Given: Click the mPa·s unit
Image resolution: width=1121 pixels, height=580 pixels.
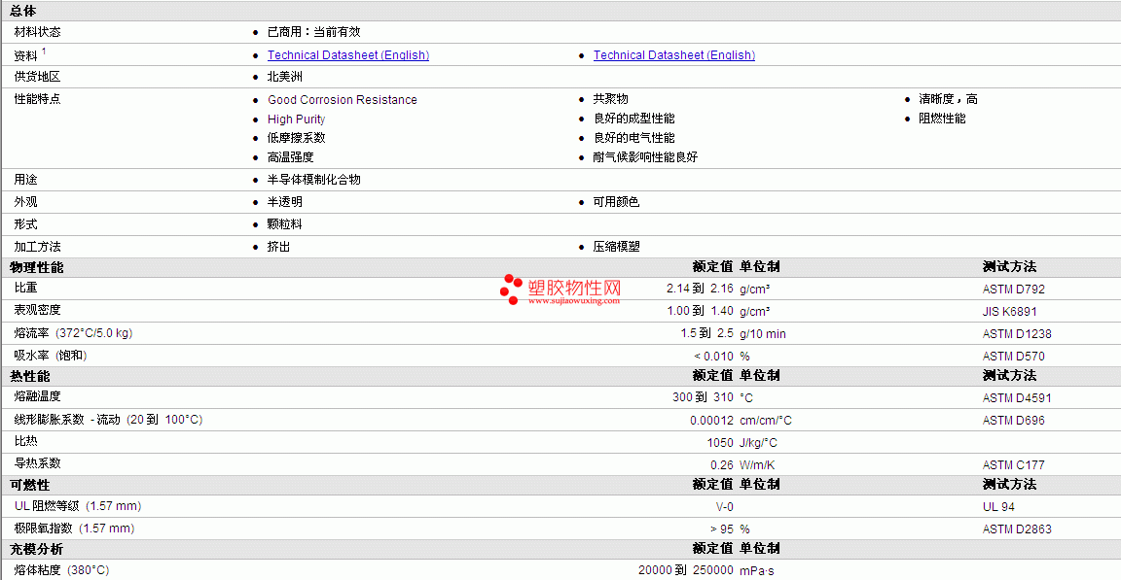Looking at the screenshot, I should pyautogui.click(x=756, y=570).
